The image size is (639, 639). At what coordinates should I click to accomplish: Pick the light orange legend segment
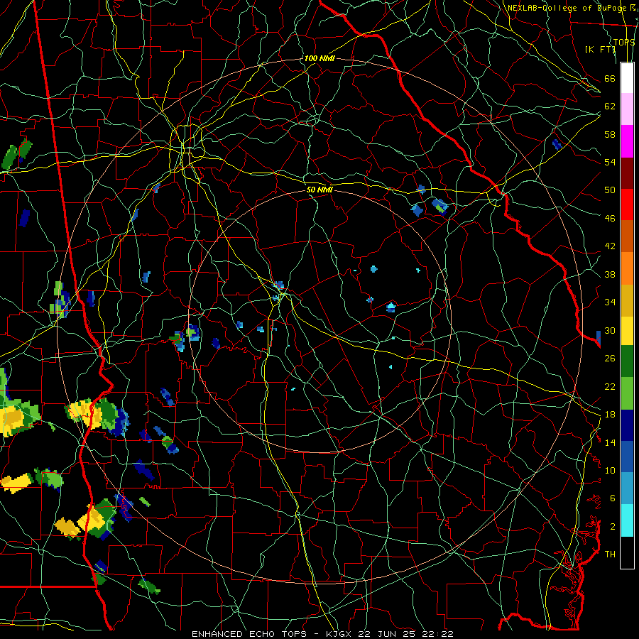click(x=627, y=268)
